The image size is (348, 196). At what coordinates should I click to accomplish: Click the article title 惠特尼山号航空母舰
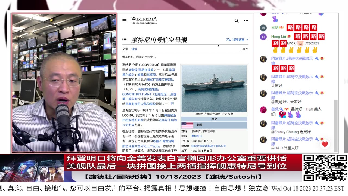click(x=159, y=40)
